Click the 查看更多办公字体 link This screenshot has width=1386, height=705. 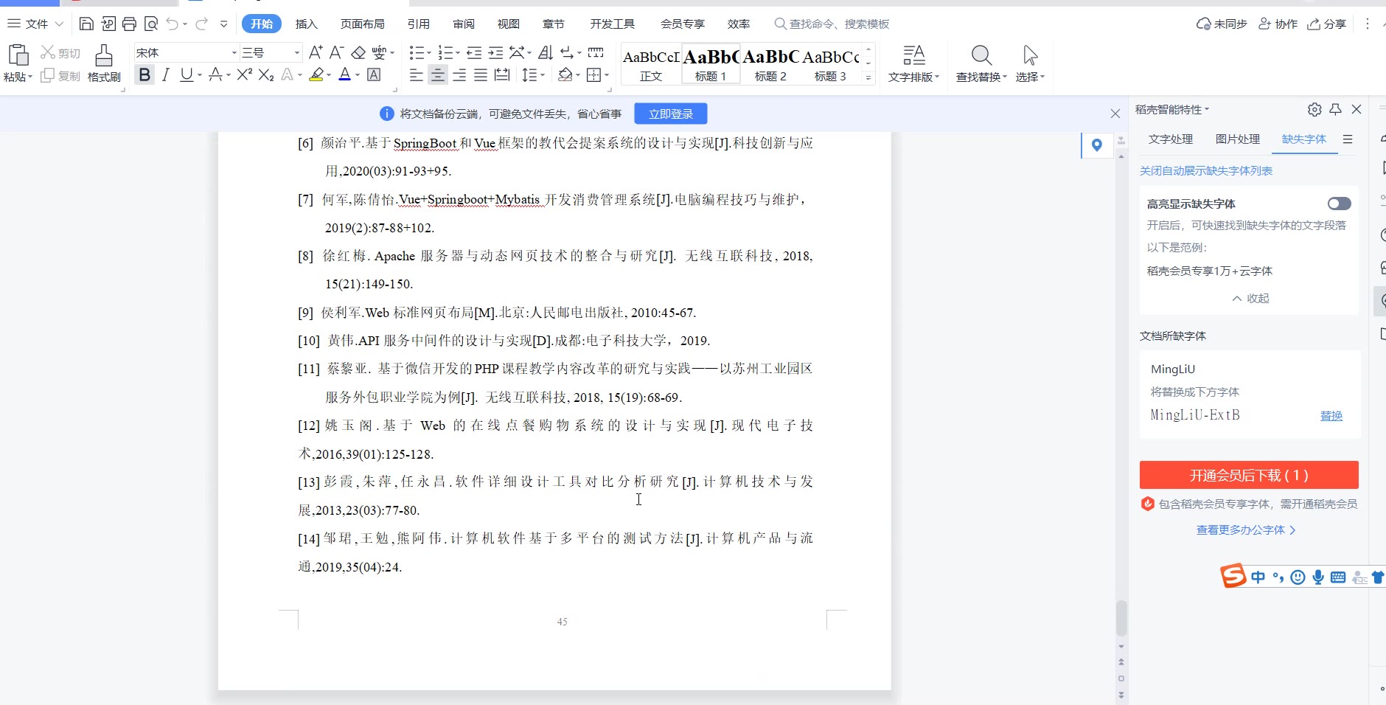[1246, 529]
